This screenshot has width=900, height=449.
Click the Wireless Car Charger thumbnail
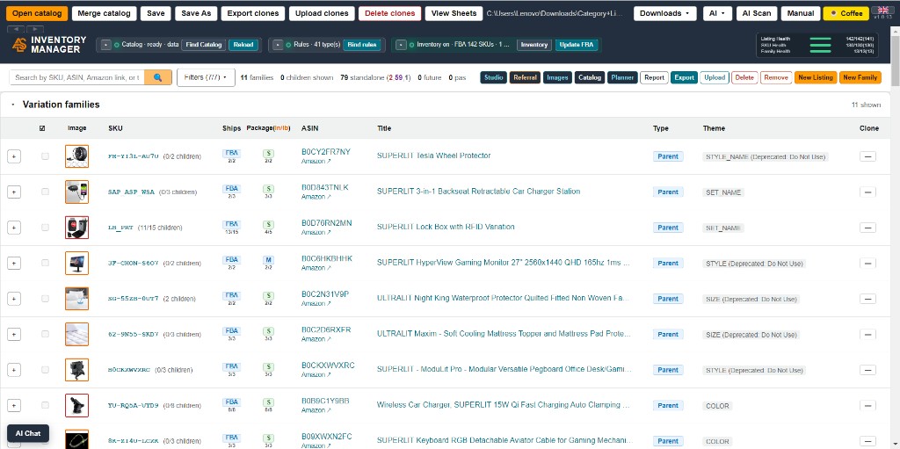tap(77, 405)
